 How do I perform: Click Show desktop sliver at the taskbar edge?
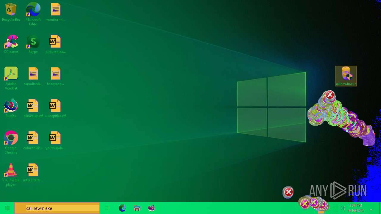(380, 208)
